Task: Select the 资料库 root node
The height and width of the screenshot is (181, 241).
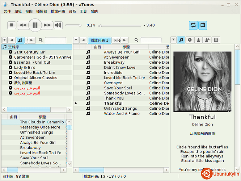Action: pyautogui.click(x=37, y=47)
